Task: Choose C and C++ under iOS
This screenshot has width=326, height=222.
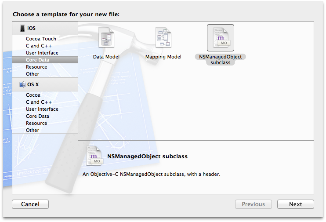Action: coord(39,46)
